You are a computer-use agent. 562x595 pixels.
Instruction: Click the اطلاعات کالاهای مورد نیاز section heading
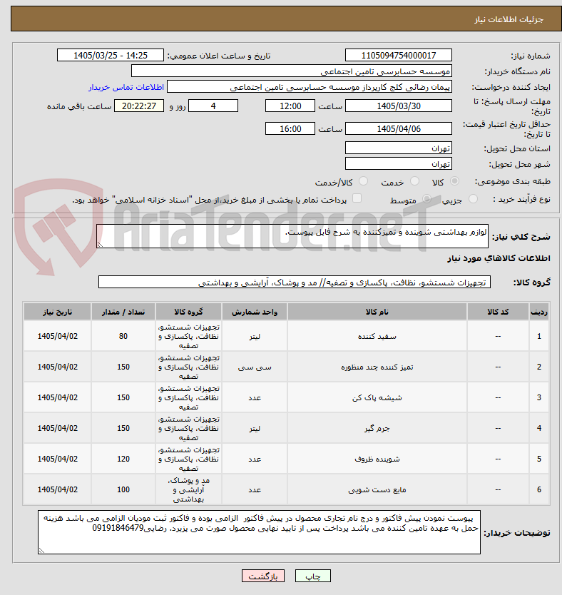[499, 258]
